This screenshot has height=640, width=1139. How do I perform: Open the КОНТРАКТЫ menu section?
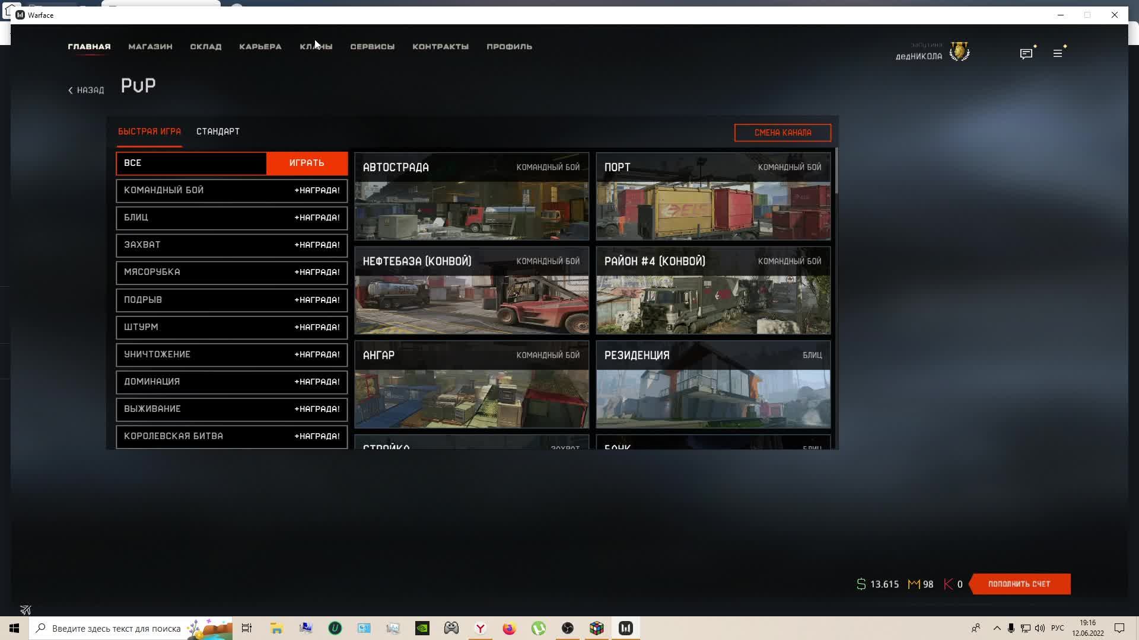440,47
